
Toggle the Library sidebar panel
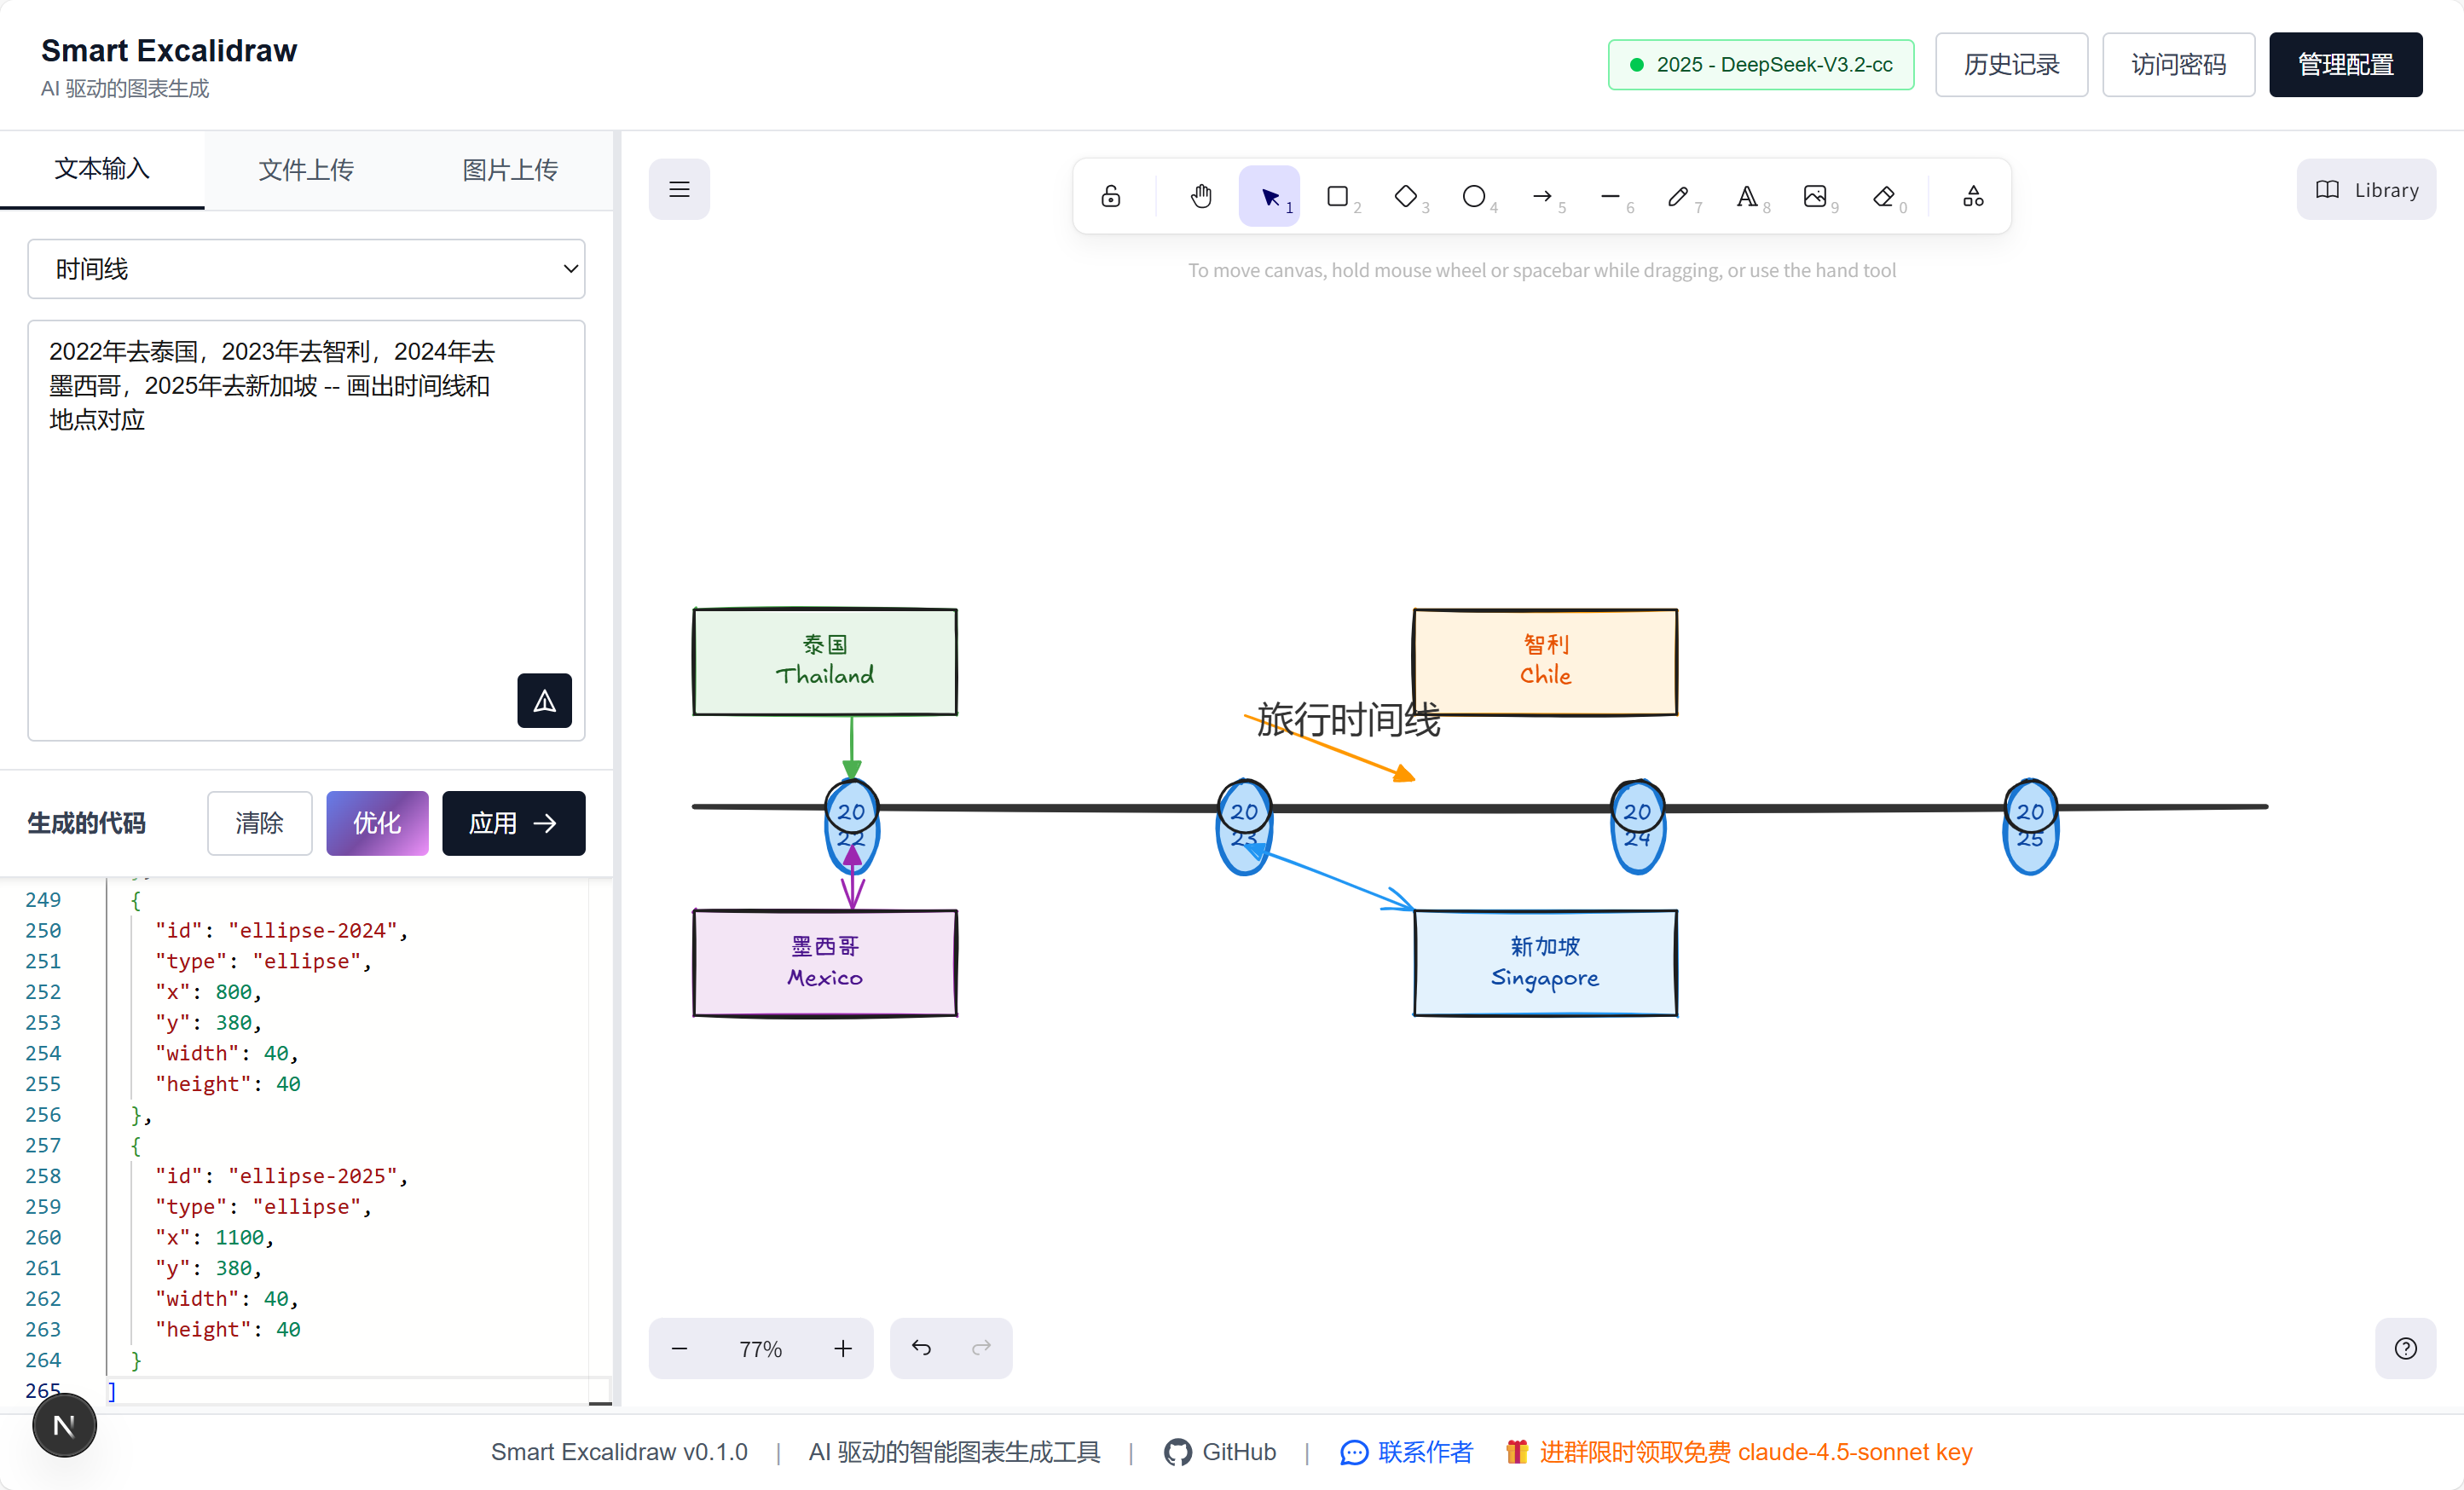[x=2366, y=190]
